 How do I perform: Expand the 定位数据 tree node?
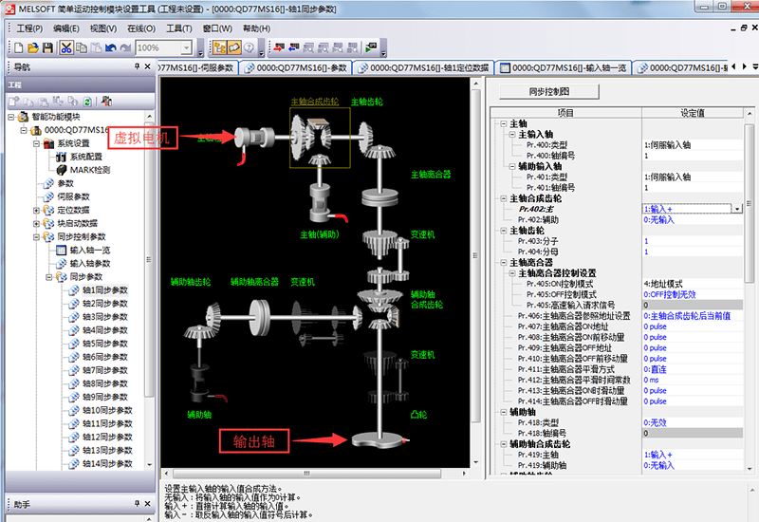(37, 210)
